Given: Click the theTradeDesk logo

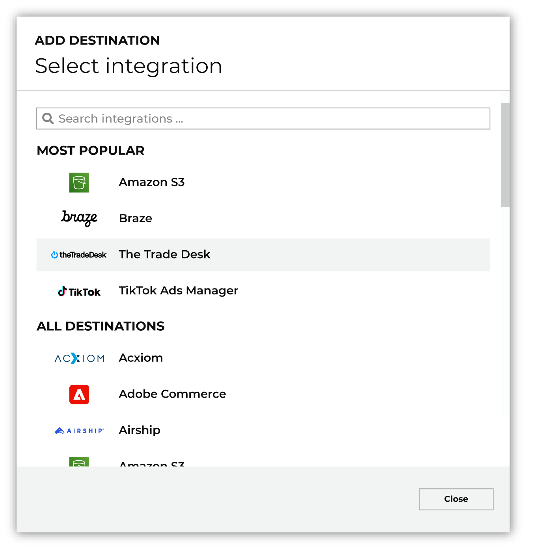Looking at the screenshot, I should 79,255.
